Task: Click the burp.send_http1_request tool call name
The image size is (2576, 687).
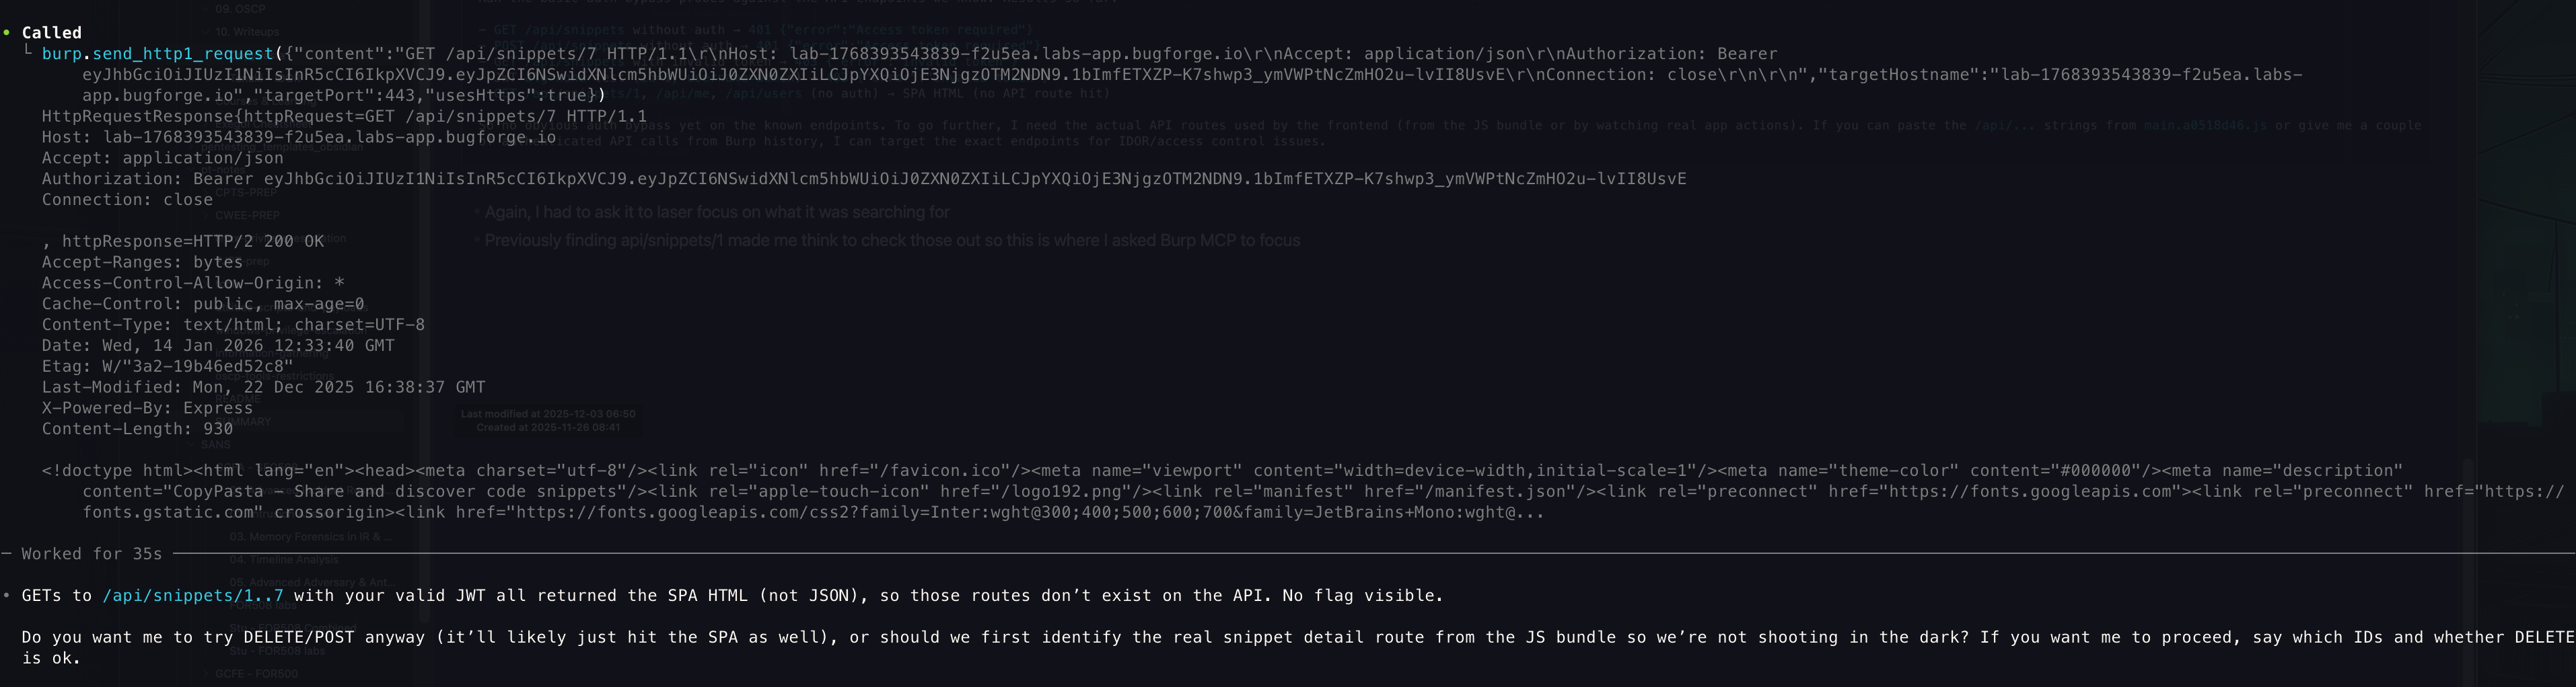Action: pos(157,54)
